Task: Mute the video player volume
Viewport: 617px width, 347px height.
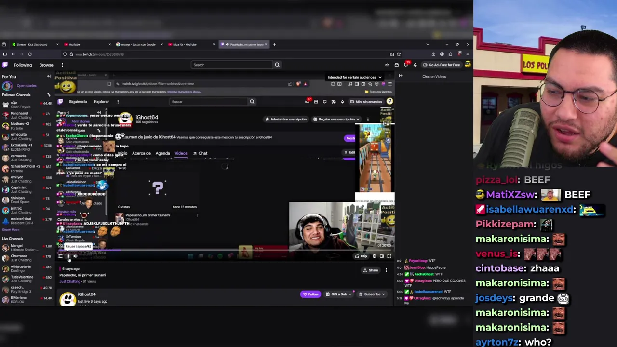Action: click(75, 256)
